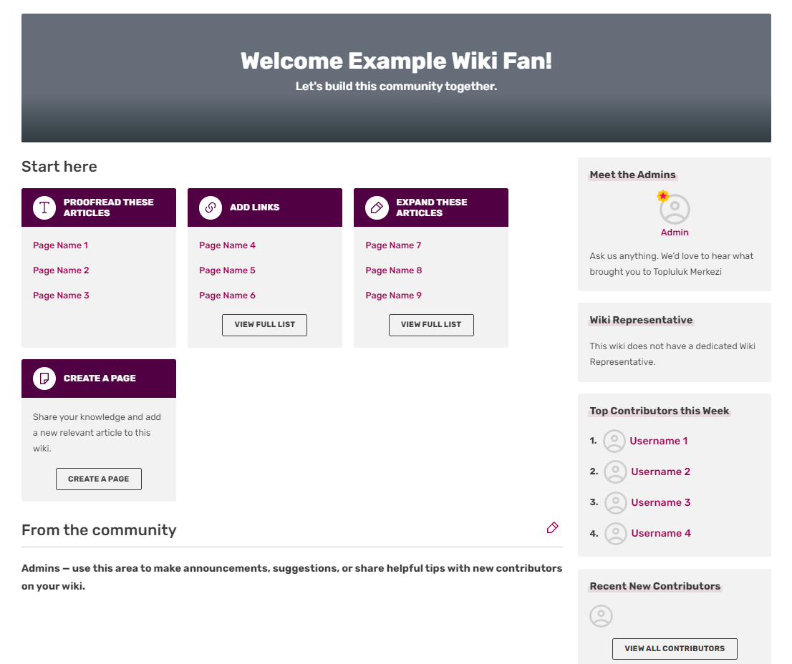The height and width of the screenshot is (664, 792).
Task: Open Username 4's profile link
Action: [660, 533]
